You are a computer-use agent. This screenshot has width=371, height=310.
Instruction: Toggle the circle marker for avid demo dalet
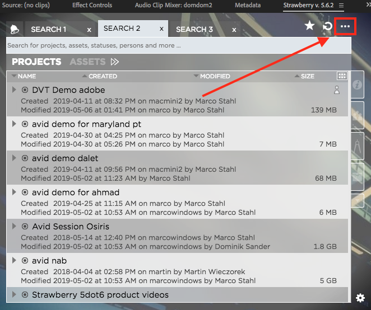coord(25,158)
